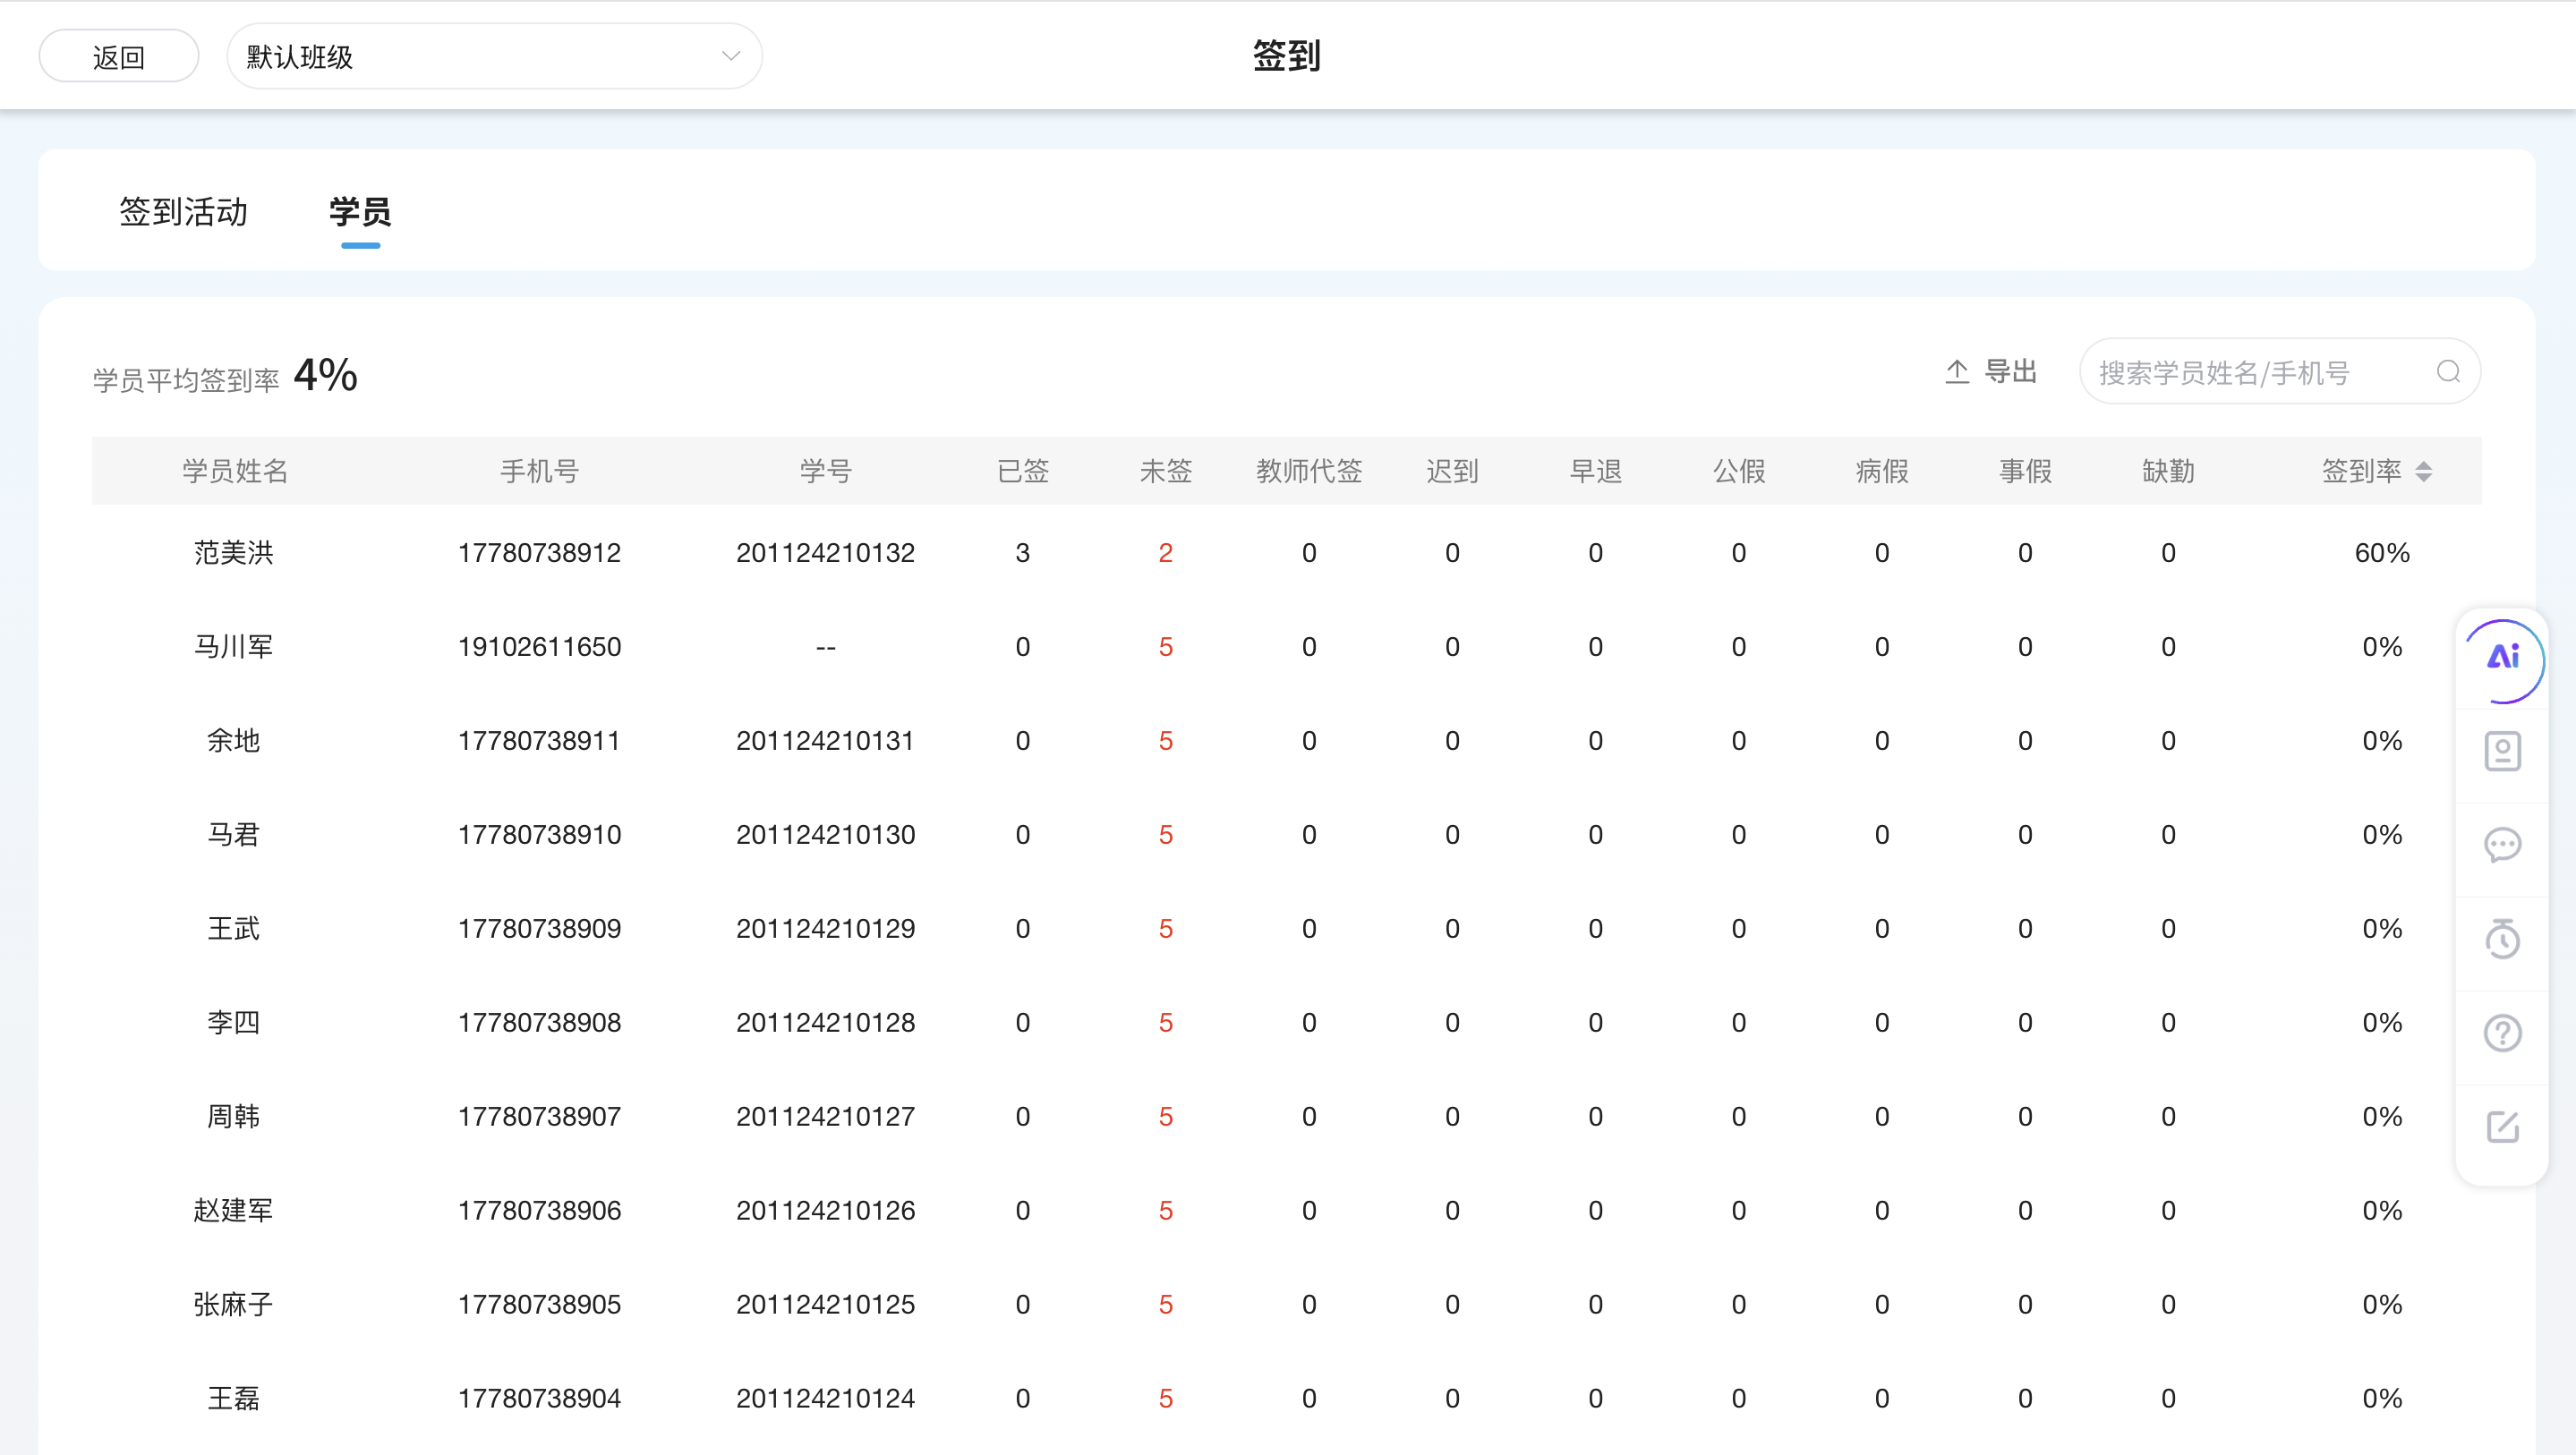Sort by 签到率 arrows
2576x1455 pixels.
2423,471
